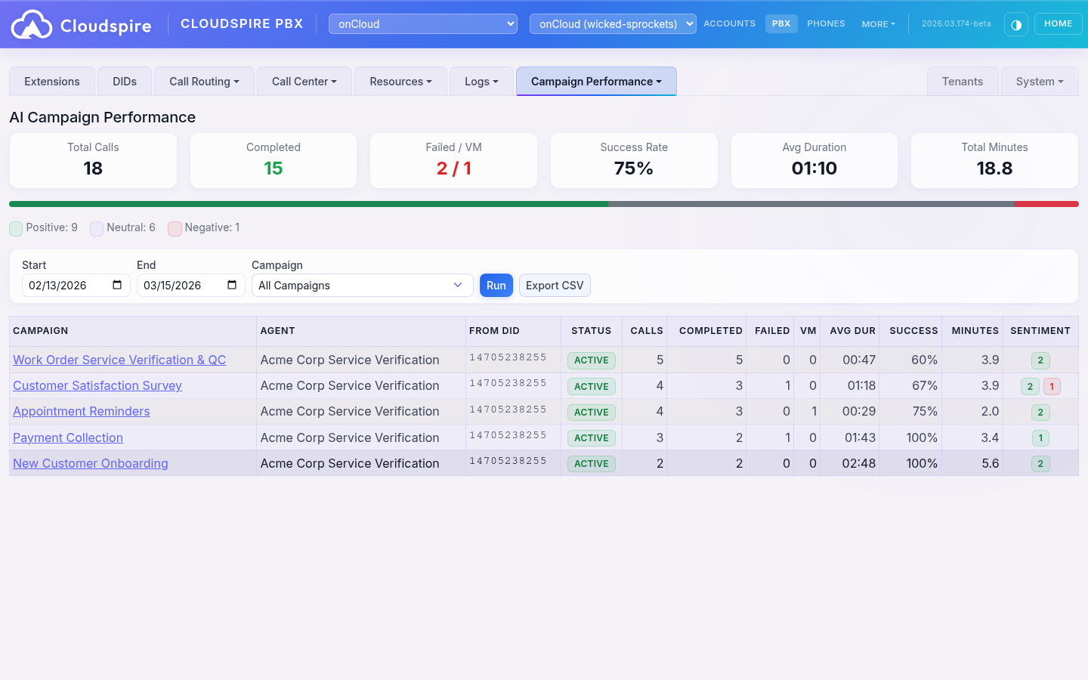Open the New Customer Onboarding campaign link
The image size is (1088, 680).
(x=90, y=463)
